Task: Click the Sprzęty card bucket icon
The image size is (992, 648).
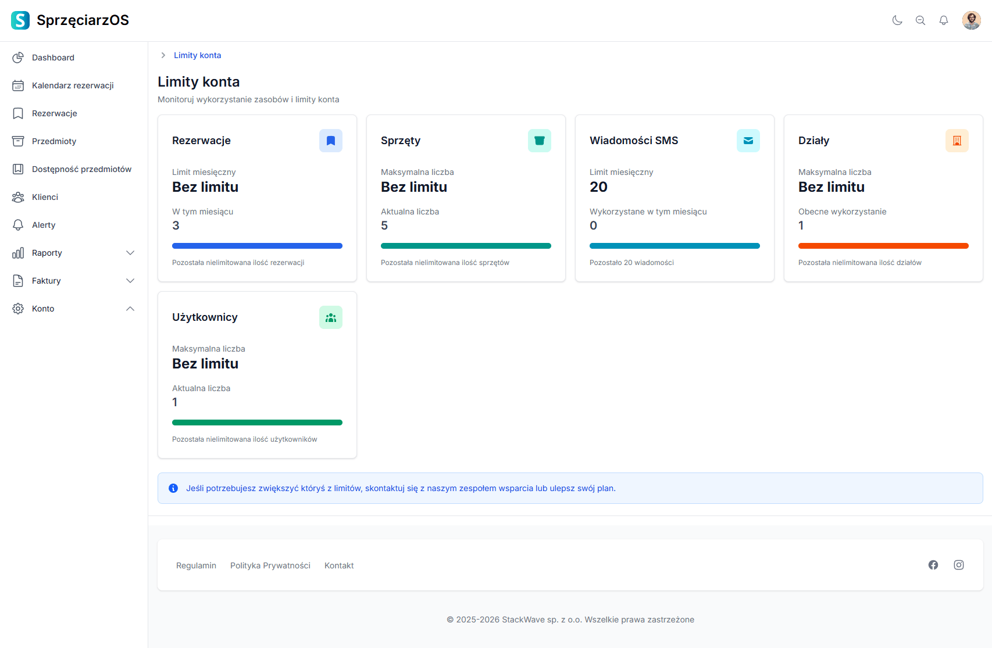Action: [x=540, y=141]
